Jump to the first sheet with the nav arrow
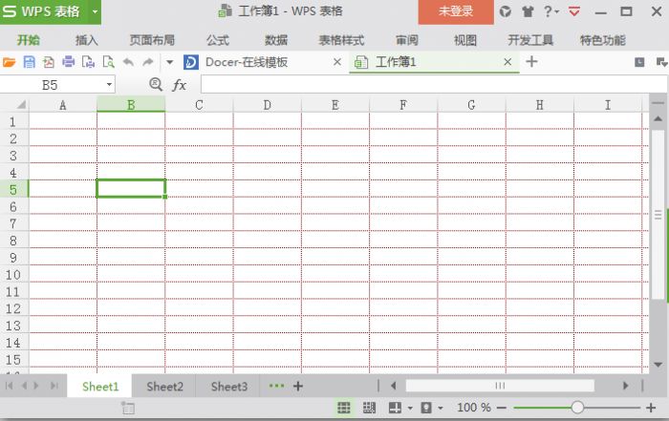Image resolution: width=669 pixels, height=421 pixels. [9, 386]
